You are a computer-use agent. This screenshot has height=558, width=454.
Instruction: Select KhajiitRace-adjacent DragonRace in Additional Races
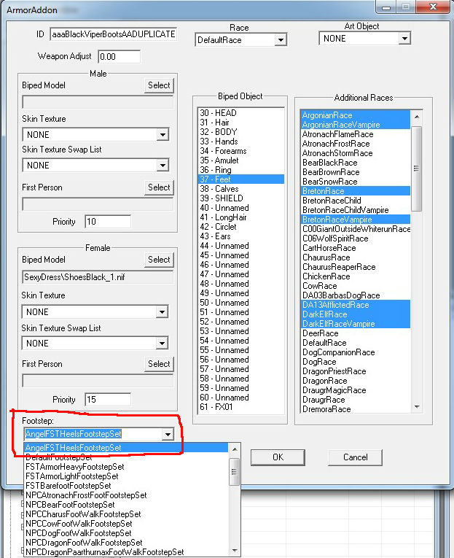click(325, 381)
